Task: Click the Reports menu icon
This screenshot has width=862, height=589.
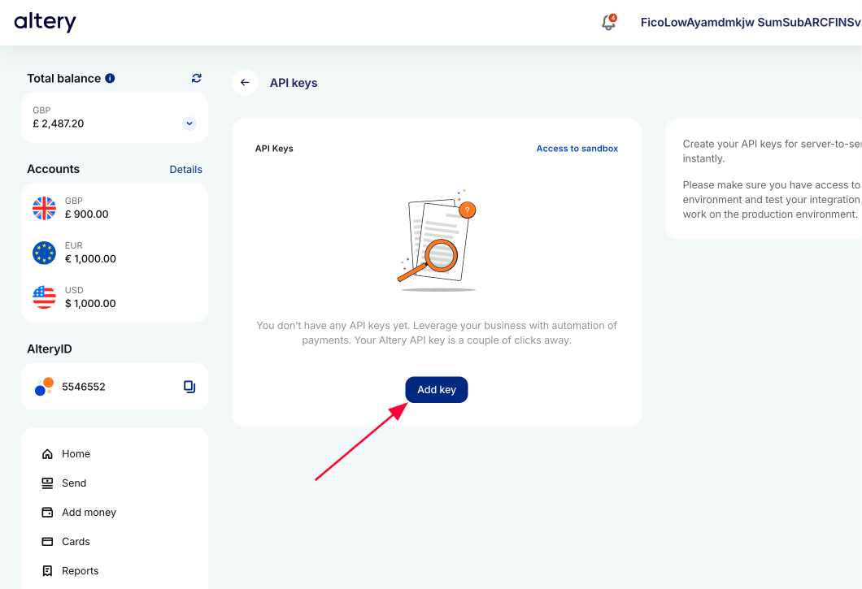Action: 47,571
